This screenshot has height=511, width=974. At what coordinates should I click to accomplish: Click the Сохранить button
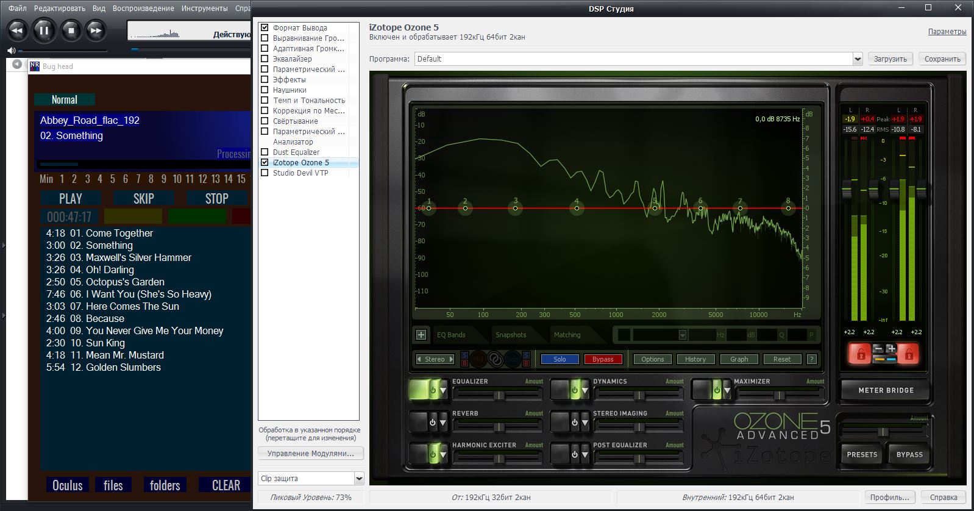[942, 59]
